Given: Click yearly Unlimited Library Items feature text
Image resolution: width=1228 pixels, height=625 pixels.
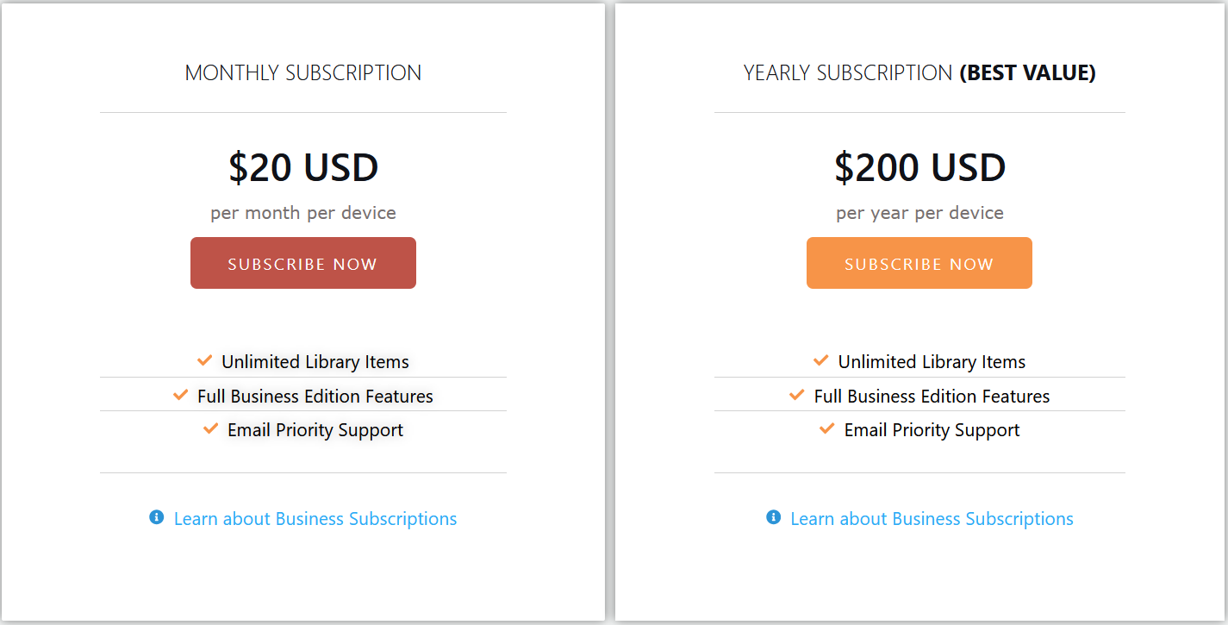Looking at the screenshot, I should [x=932, y=362].
